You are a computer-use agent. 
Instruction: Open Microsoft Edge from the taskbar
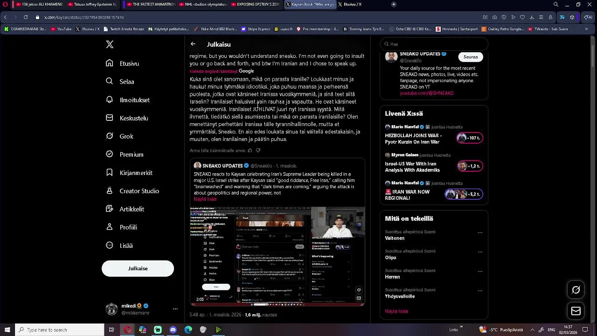188,330
